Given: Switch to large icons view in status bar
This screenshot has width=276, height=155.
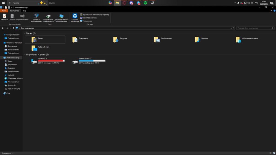Looking at the screenshot, I should (x=274, y=153).
